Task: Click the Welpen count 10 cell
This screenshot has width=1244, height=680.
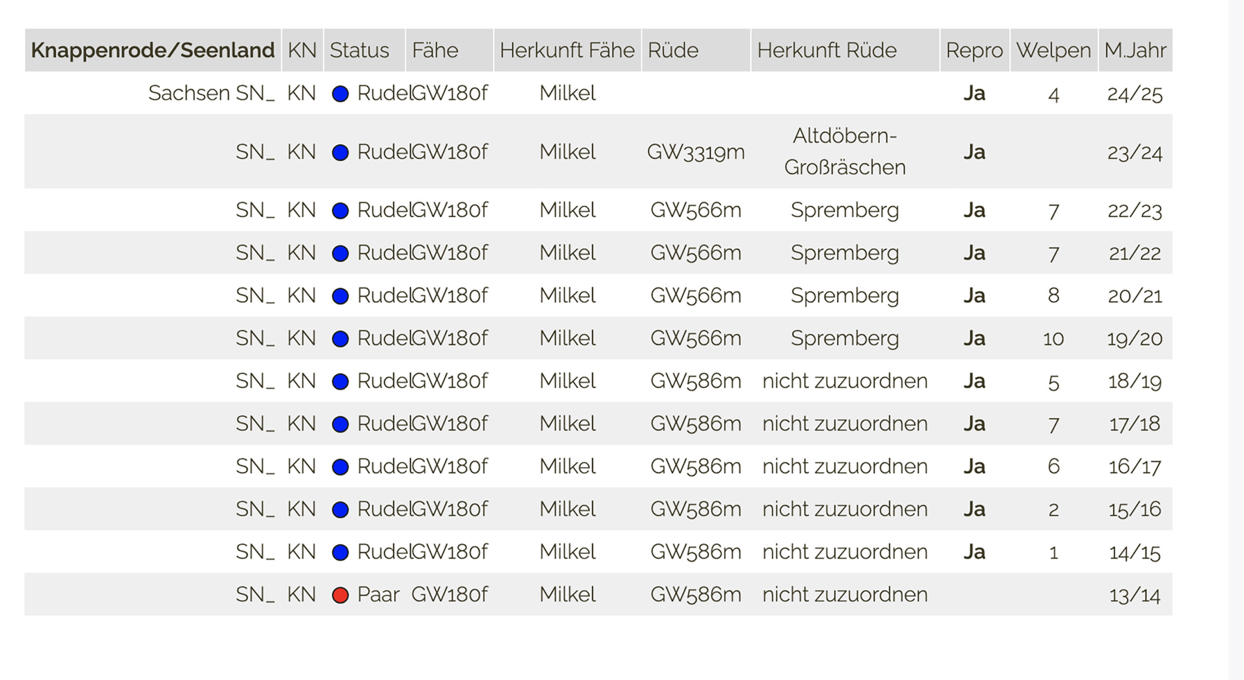Action: (1053, 339)
